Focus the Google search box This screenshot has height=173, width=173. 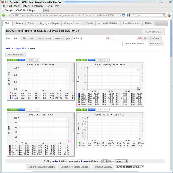(x=148, y=15)
